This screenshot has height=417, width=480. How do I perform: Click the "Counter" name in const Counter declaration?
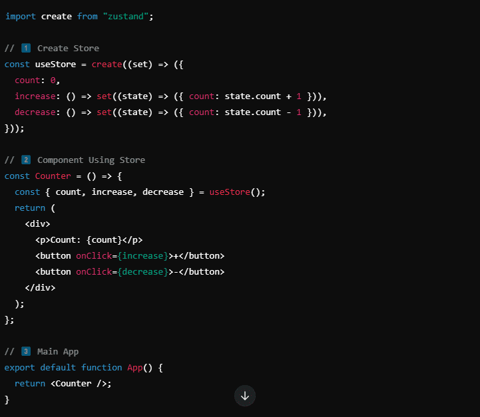[x=53, y=176]
